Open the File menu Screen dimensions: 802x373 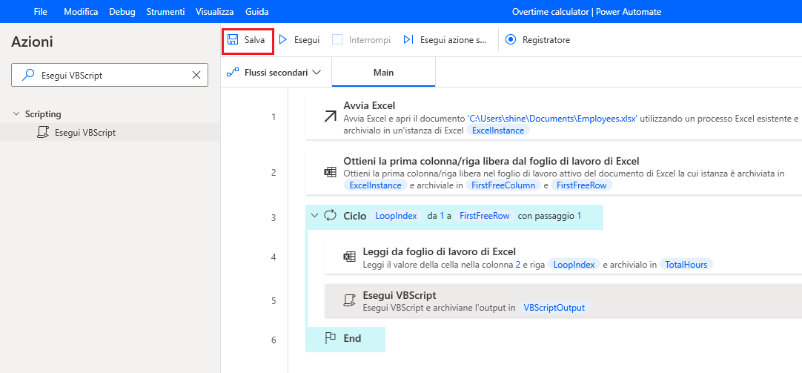pos(41,11)
